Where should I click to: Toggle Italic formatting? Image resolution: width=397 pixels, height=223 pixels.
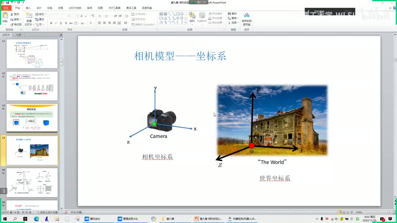pos(56,23)
